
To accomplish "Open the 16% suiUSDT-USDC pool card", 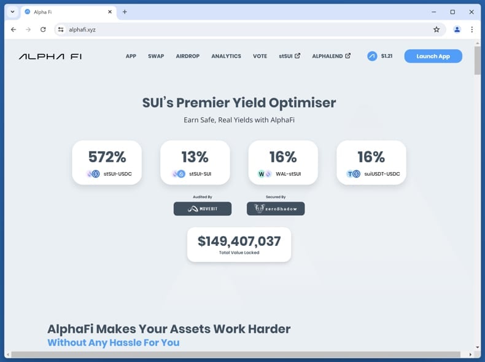I will pyautogui.click(x=371, y=163).
